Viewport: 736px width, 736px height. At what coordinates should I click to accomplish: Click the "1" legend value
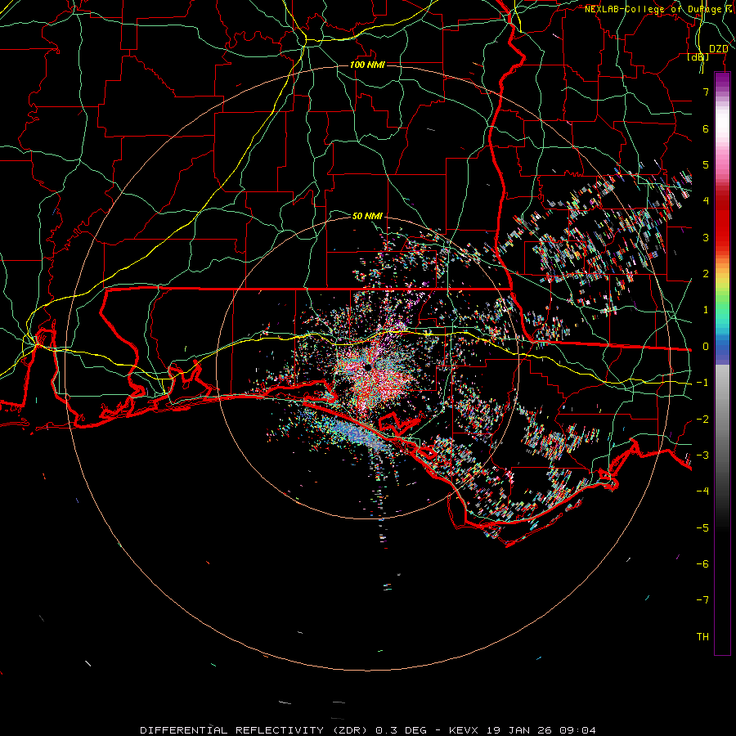tap(706, 310)
